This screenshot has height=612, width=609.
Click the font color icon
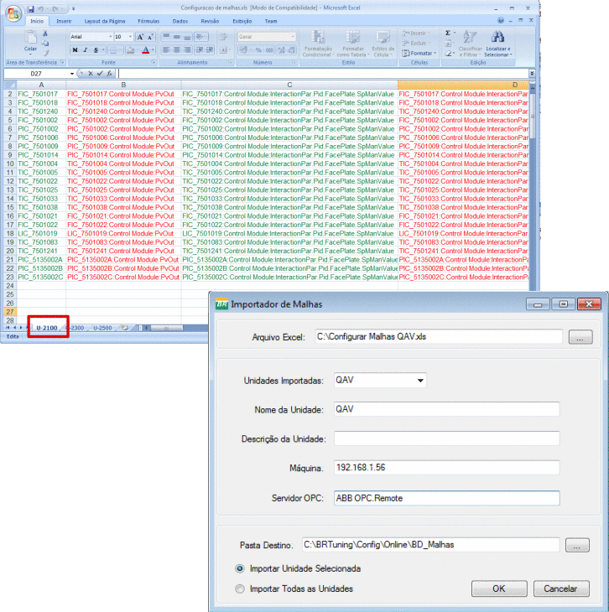pyautogui.click(x=144, y=50)
